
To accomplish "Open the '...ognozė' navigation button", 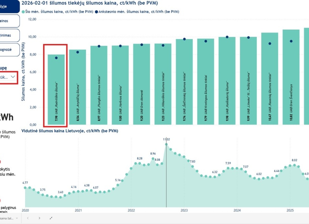I will click(10, 50).
